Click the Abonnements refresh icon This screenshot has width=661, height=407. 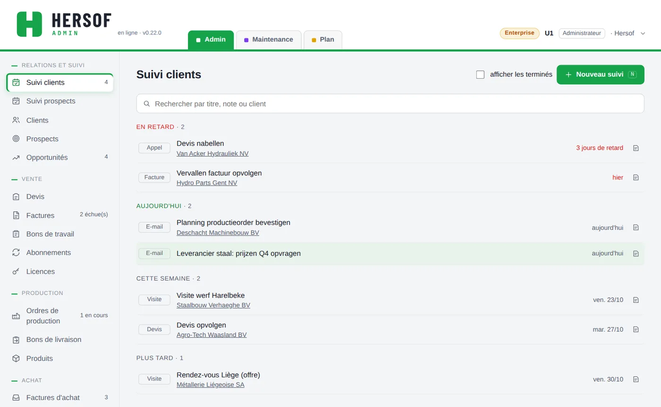coord(16,252)
